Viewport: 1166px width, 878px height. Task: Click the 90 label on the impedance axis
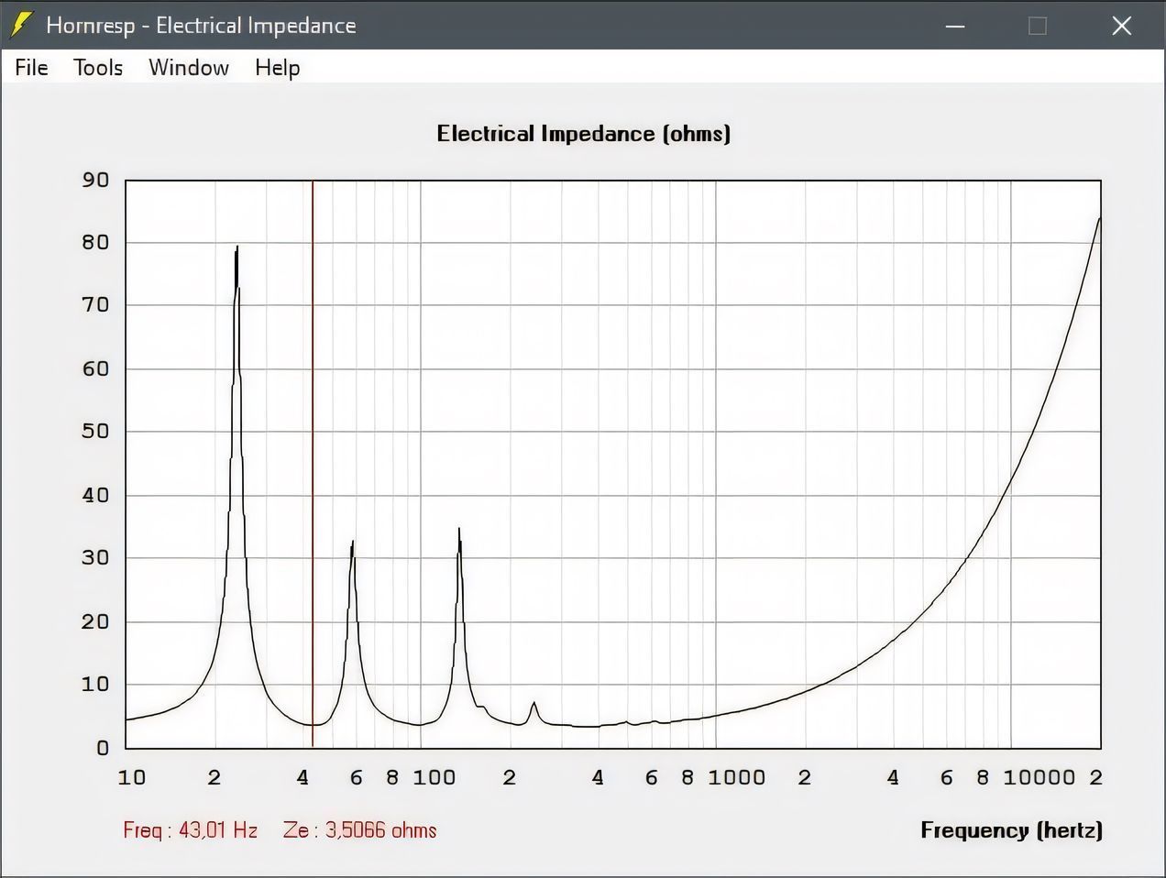[95, 180]
